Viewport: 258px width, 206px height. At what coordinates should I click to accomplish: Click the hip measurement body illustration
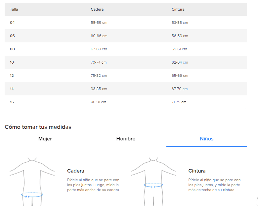32,180
